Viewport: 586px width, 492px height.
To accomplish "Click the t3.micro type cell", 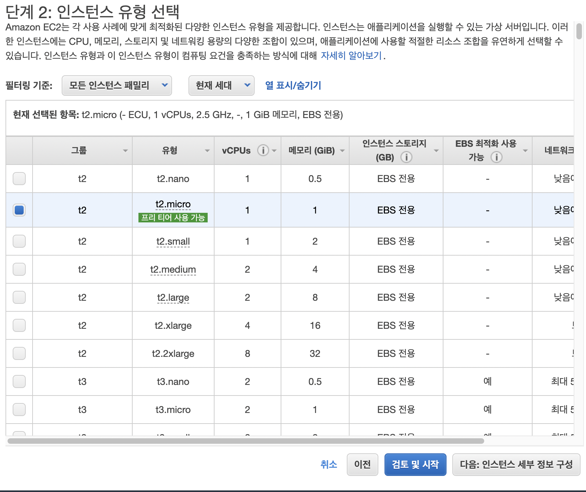I will click(x=173, y=410).
